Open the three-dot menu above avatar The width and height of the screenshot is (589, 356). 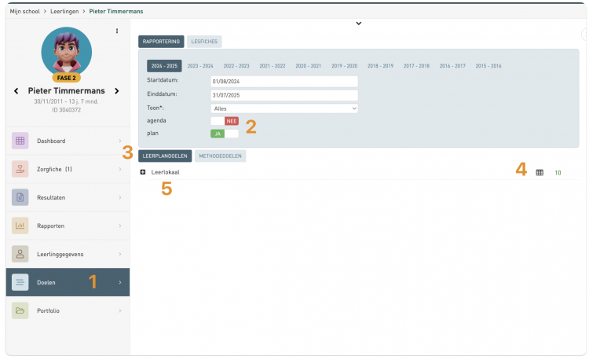point(117,31)
